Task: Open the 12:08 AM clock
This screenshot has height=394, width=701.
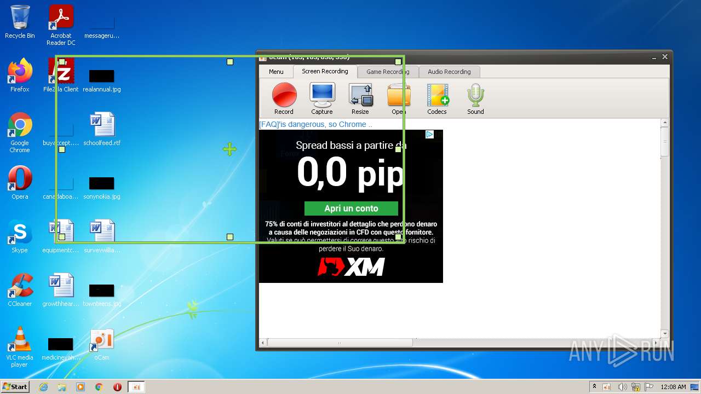Action: (673, 387)
